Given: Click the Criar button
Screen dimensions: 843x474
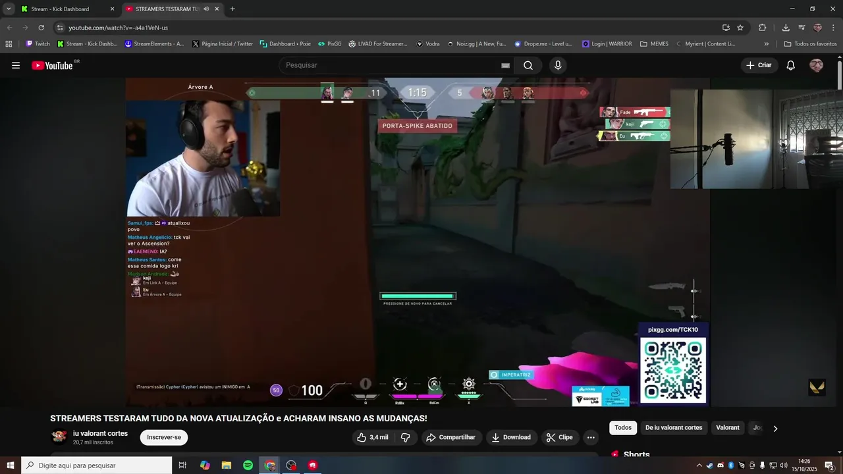Looking at the screenshot, I should (x=759, y=65).
